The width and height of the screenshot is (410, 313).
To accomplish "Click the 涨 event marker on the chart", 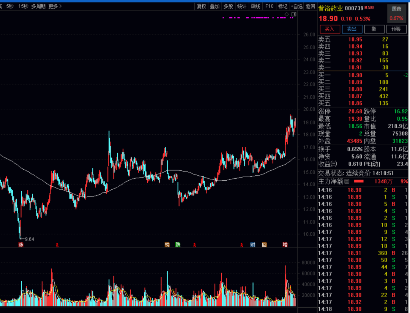I will point(21,245).
